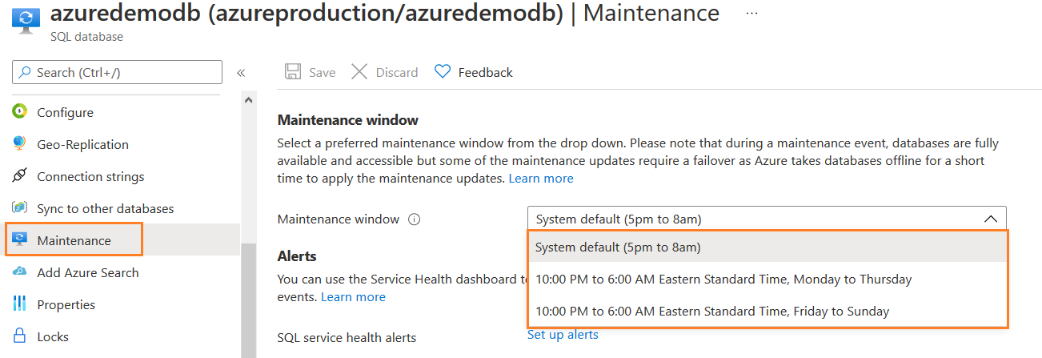Choose System default (5pm to 8am) option

tap(618, 247)
